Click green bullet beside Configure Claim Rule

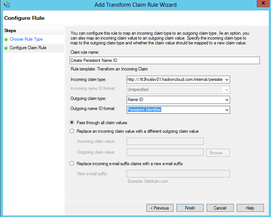[6, 48]
